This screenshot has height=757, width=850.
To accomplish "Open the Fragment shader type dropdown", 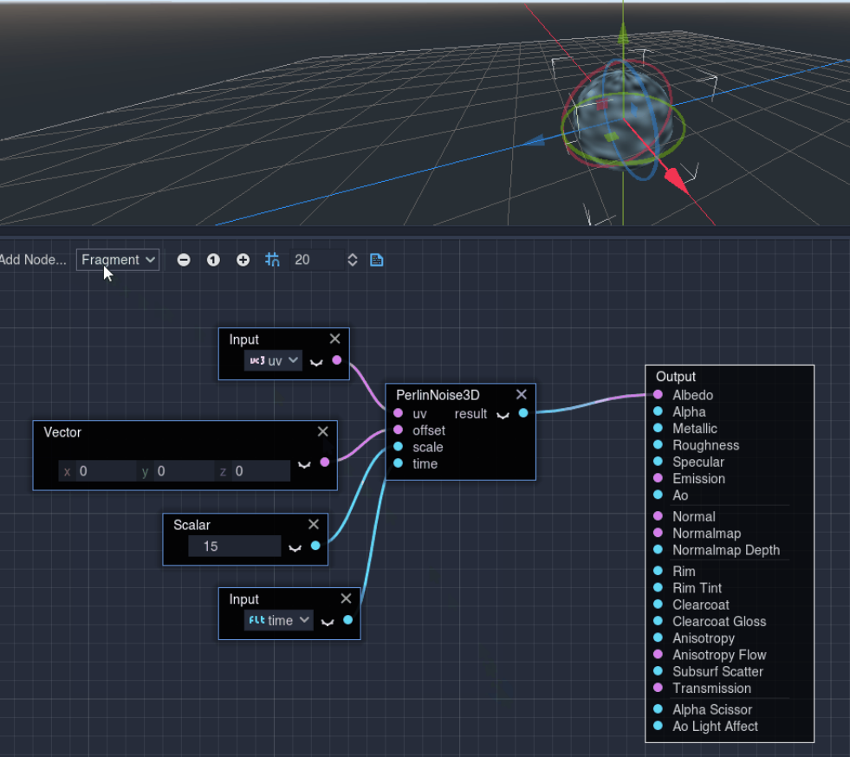I will [x=118, y=260].
